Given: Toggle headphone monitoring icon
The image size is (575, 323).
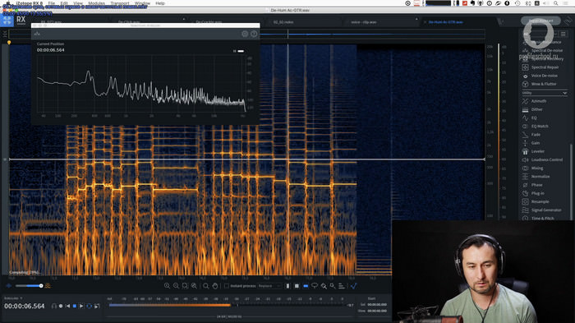Looking at the screenshot, I should pyautogui.click(x=54, y=306).
